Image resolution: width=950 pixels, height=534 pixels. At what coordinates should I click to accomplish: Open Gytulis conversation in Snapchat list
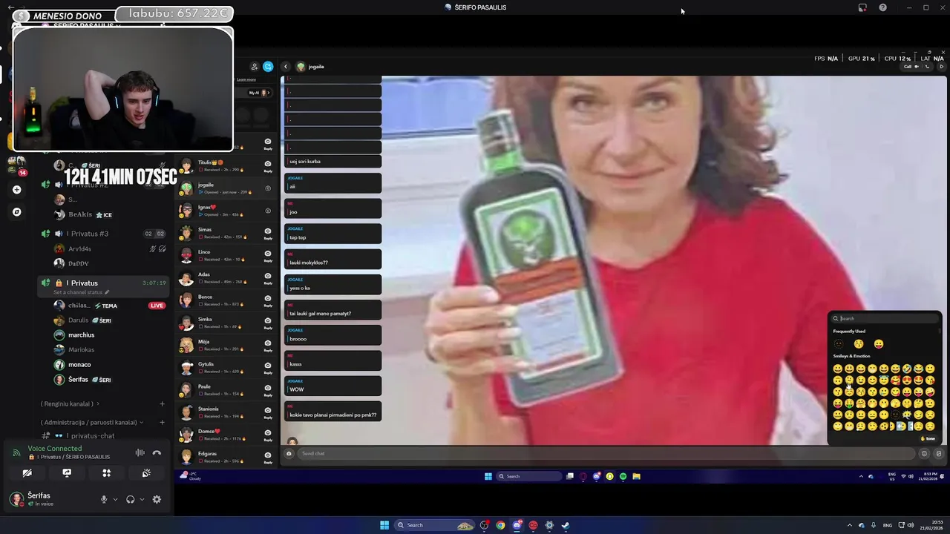pyautogui.click(x=226, y=367)
